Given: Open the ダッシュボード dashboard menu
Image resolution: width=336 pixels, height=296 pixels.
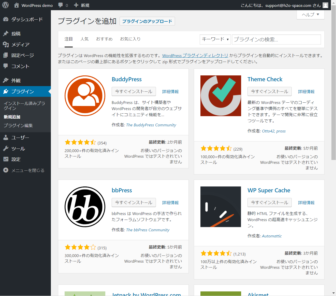Looking at the screenshot, I should point(27,19).
